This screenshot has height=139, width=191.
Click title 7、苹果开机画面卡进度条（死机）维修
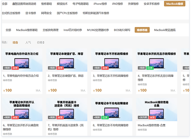pyautogui.click(x=66, y=127)
